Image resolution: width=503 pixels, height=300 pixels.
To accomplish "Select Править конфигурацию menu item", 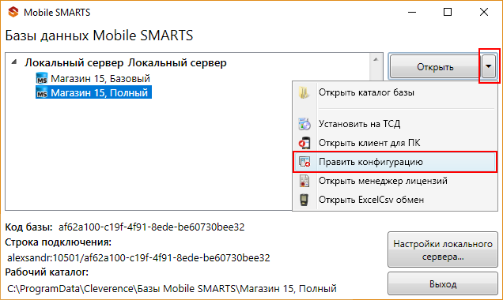I will 395,162.
